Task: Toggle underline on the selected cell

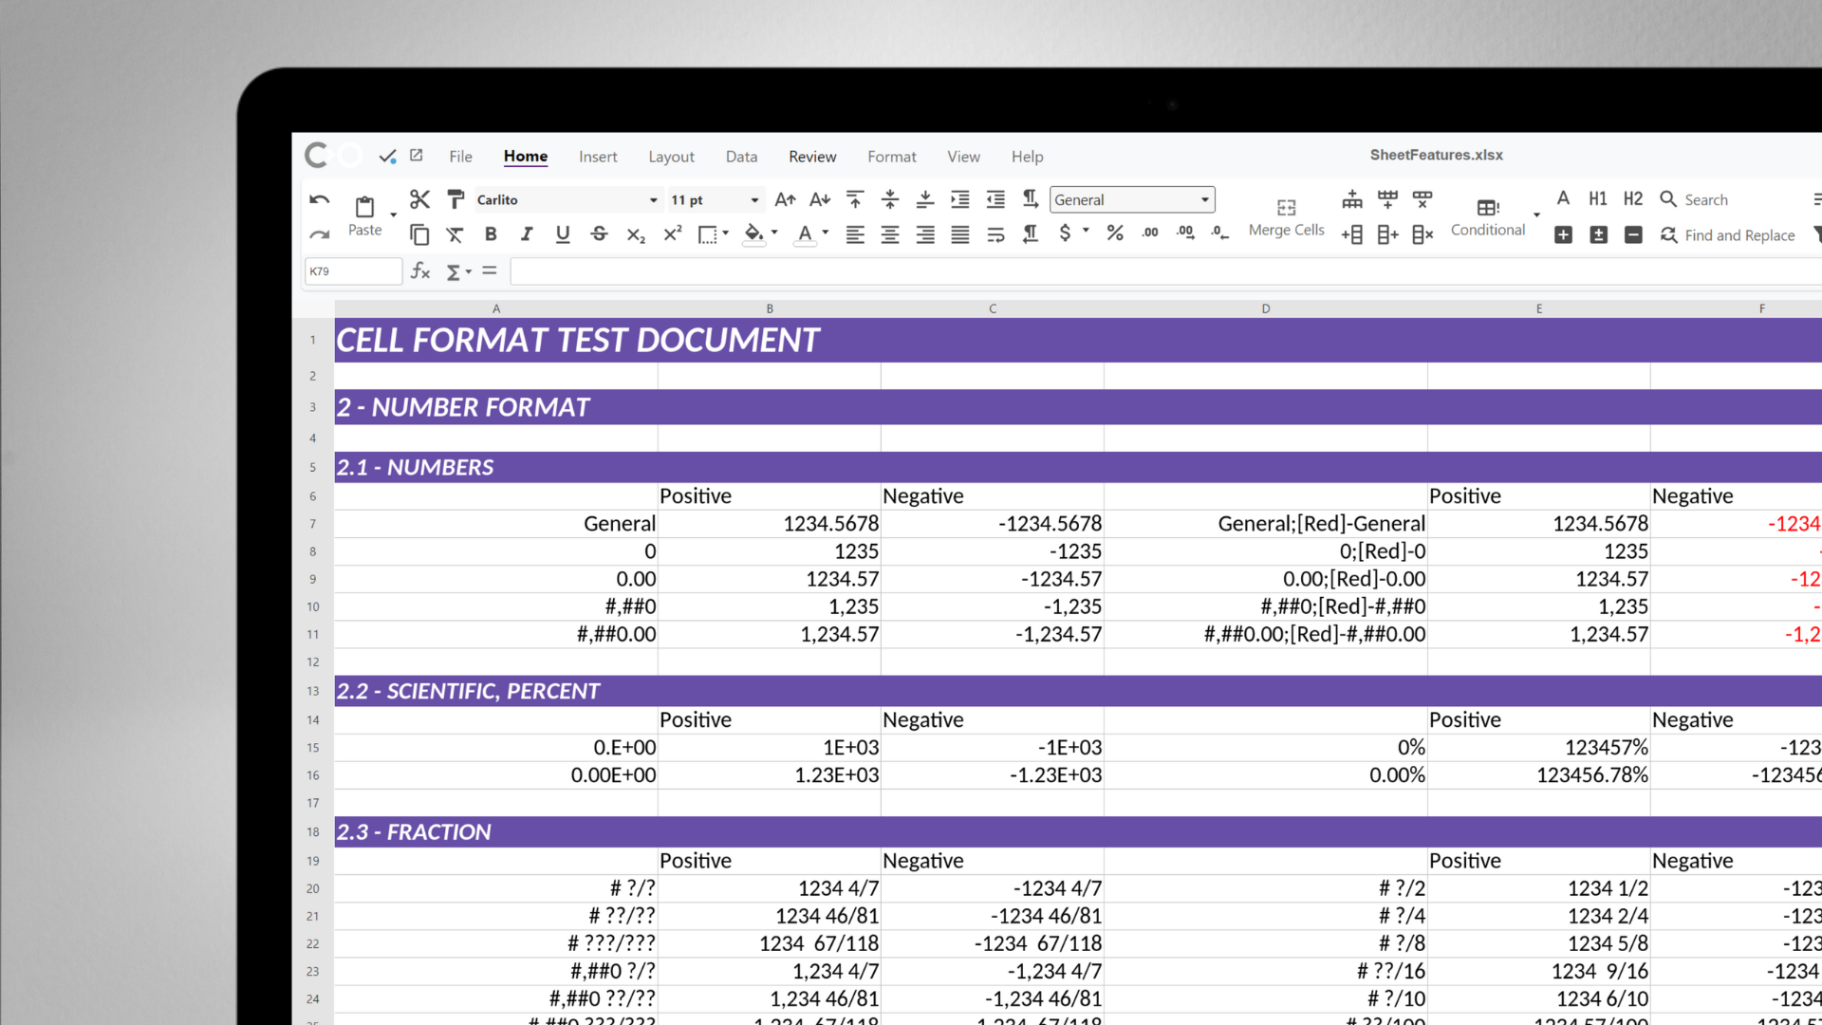Action: (563, 234)
